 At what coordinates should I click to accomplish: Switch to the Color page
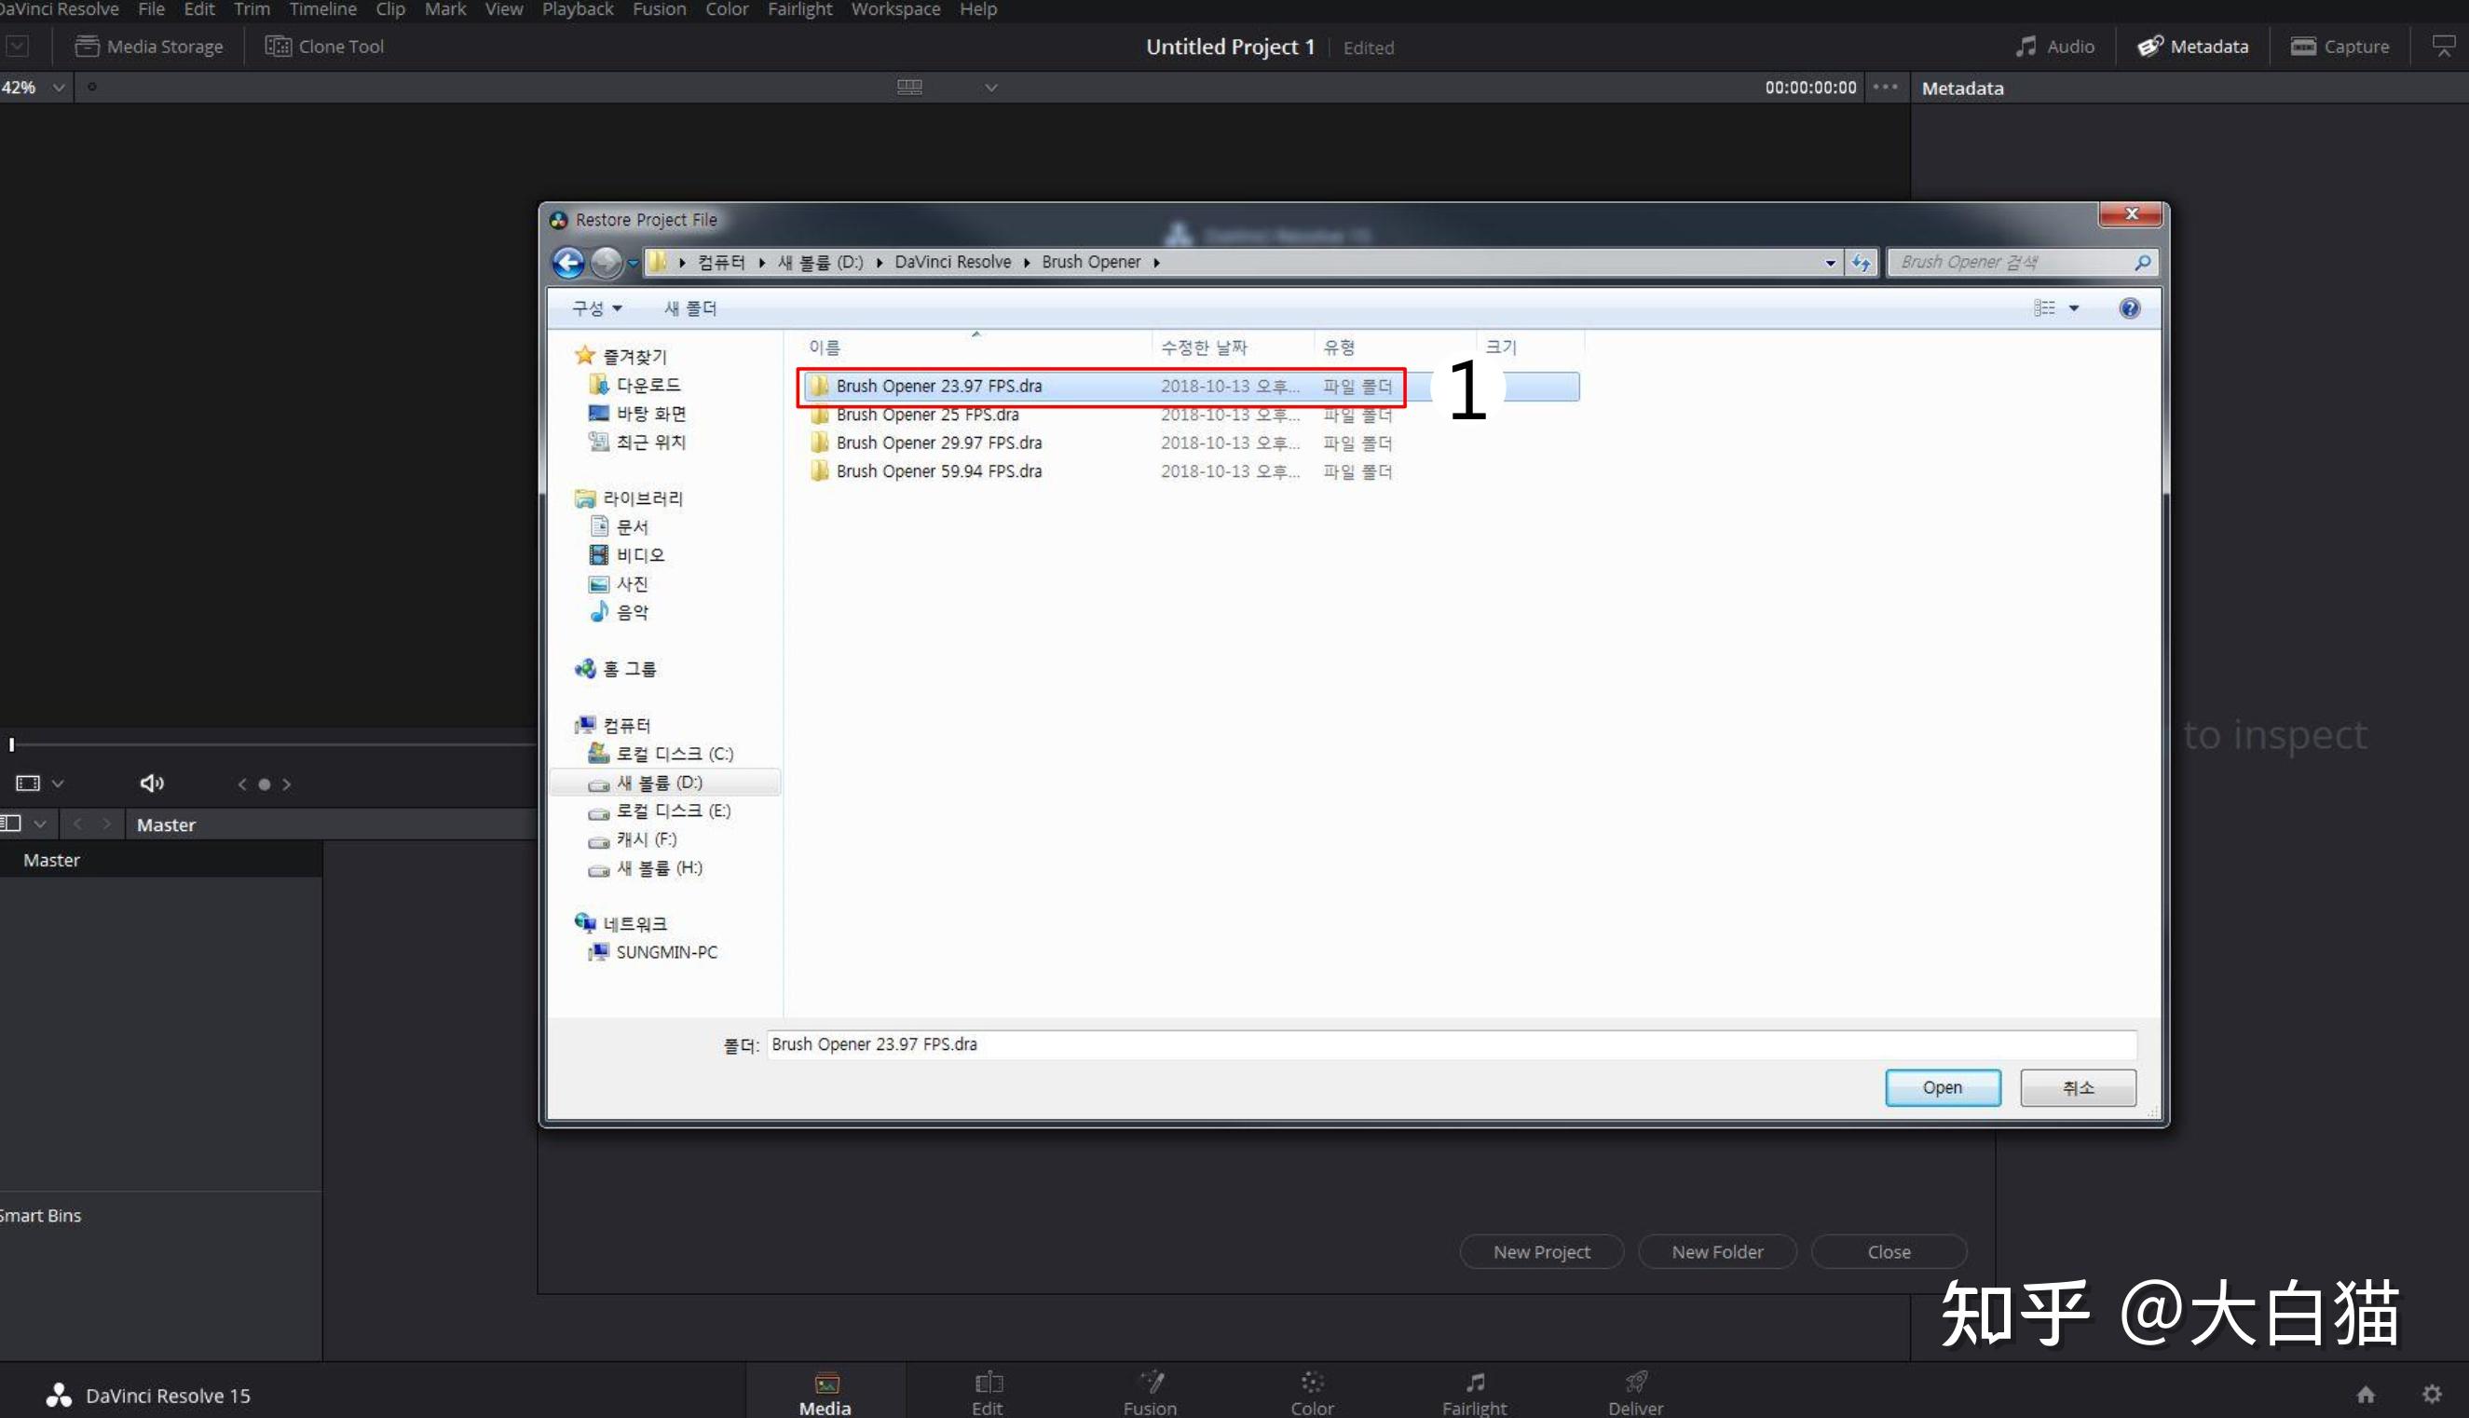[1312, 1393]
